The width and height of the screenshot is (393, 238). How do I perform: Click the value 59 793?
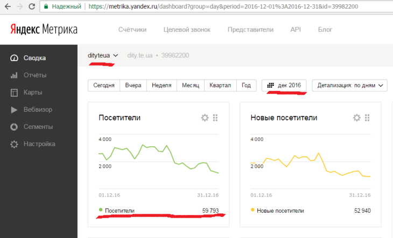click(x=210, y=211)
